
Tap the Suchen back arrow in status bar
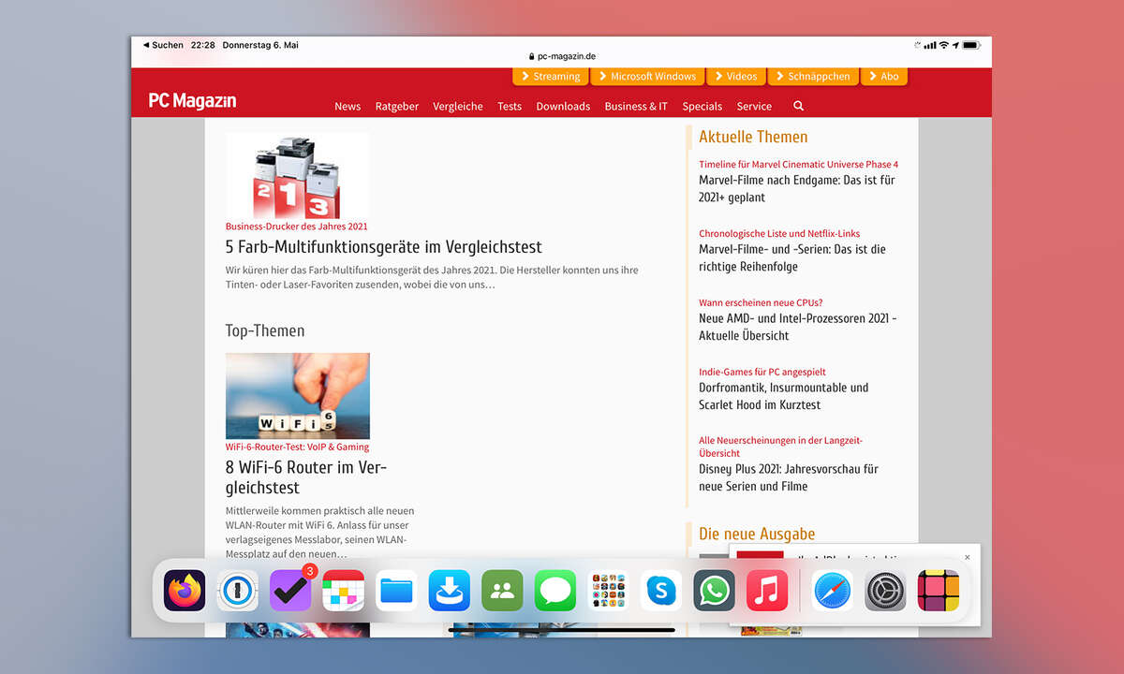pyautogui.click(x=163, y=45)
